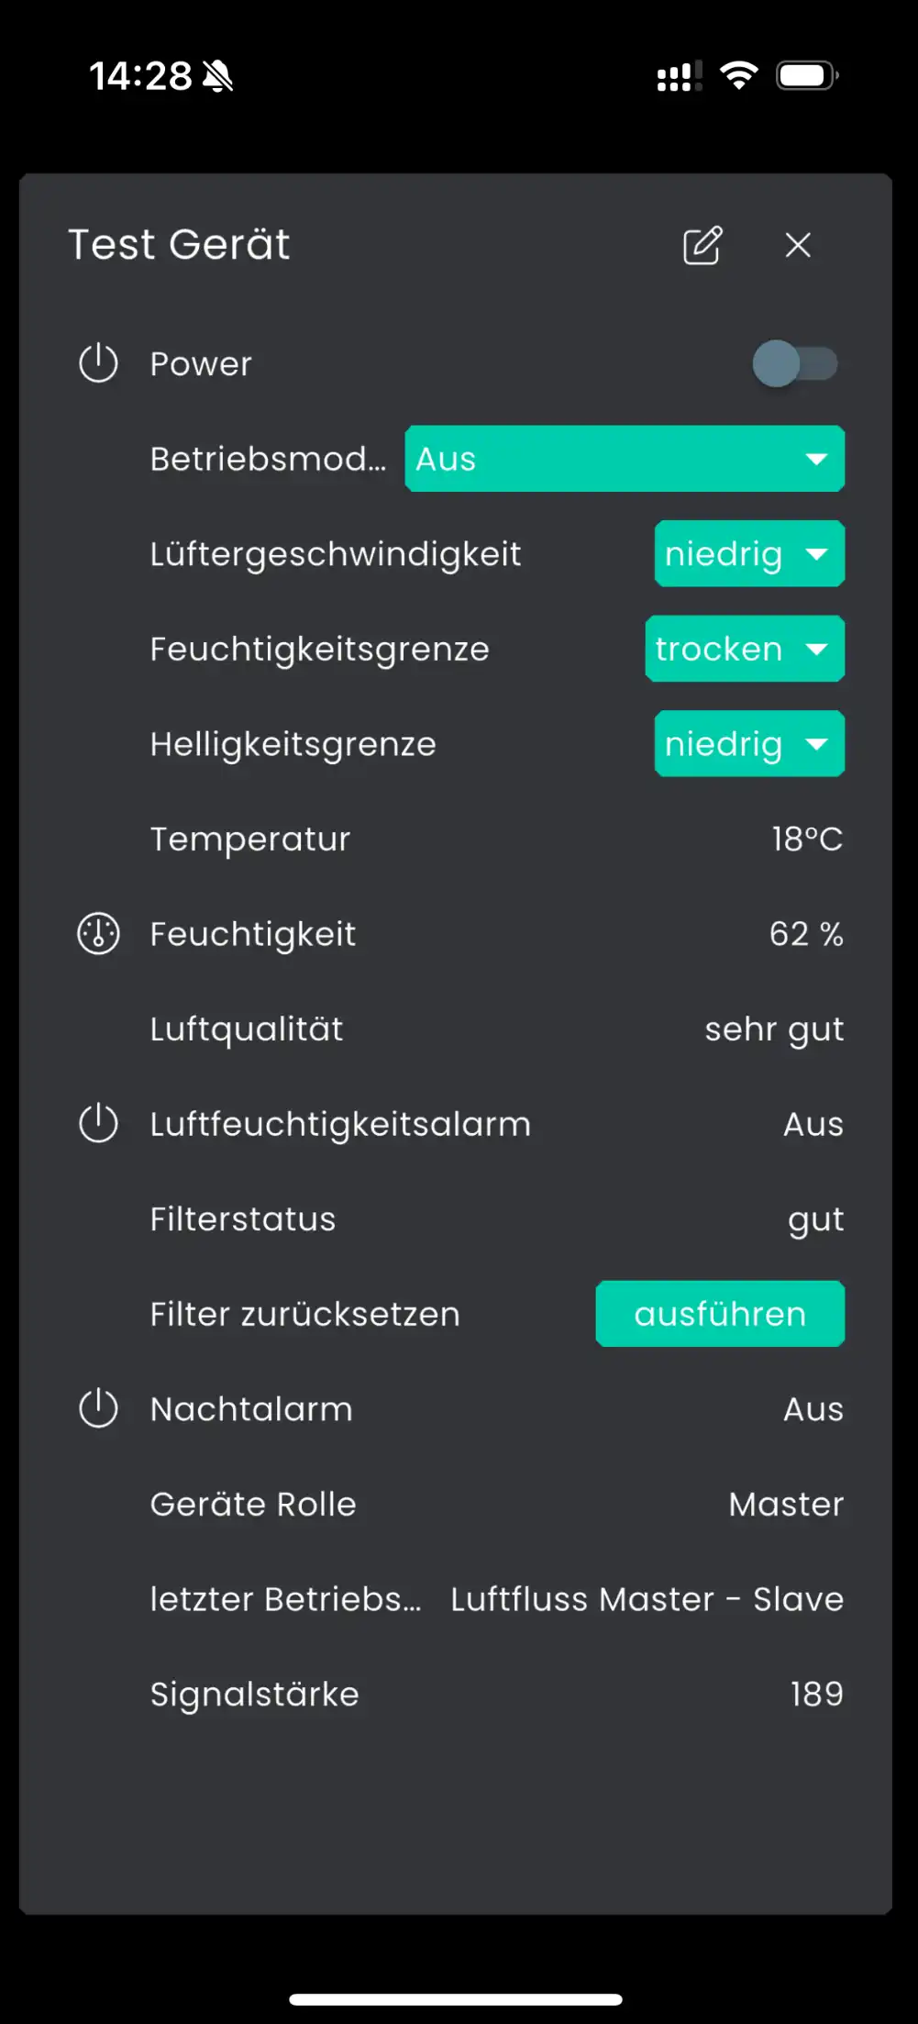
Task: Tap the battery status icon
Action: [807, 75]
